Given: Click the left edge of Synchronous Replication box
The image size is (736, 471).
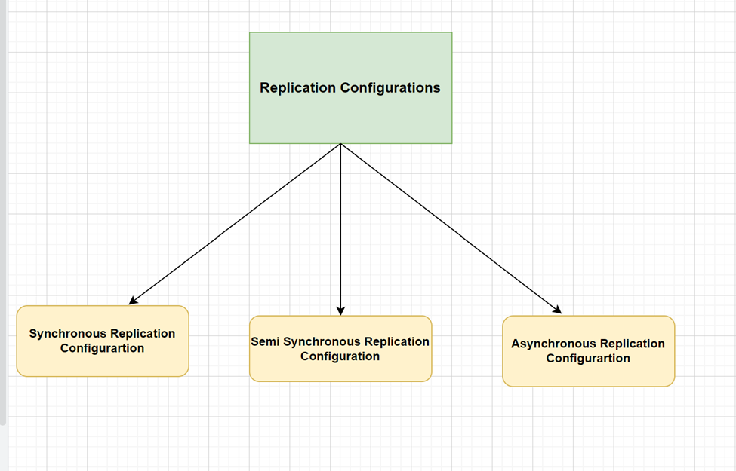Looking at the screenshot, I should 16,341.
